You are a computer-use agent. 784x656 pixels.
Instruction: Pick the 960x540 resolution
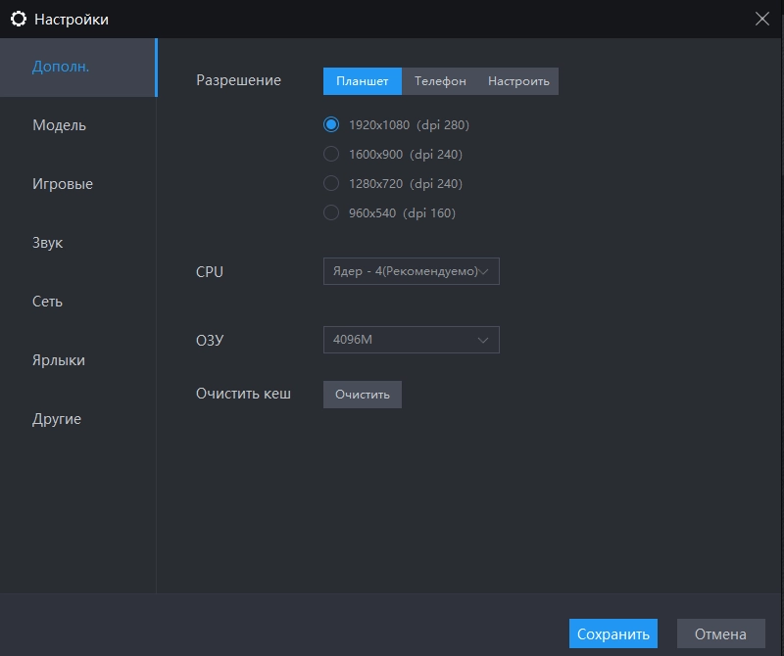(330, 212)
